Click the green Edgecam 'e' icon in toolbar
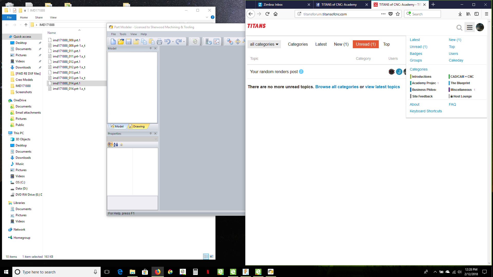 195,42
